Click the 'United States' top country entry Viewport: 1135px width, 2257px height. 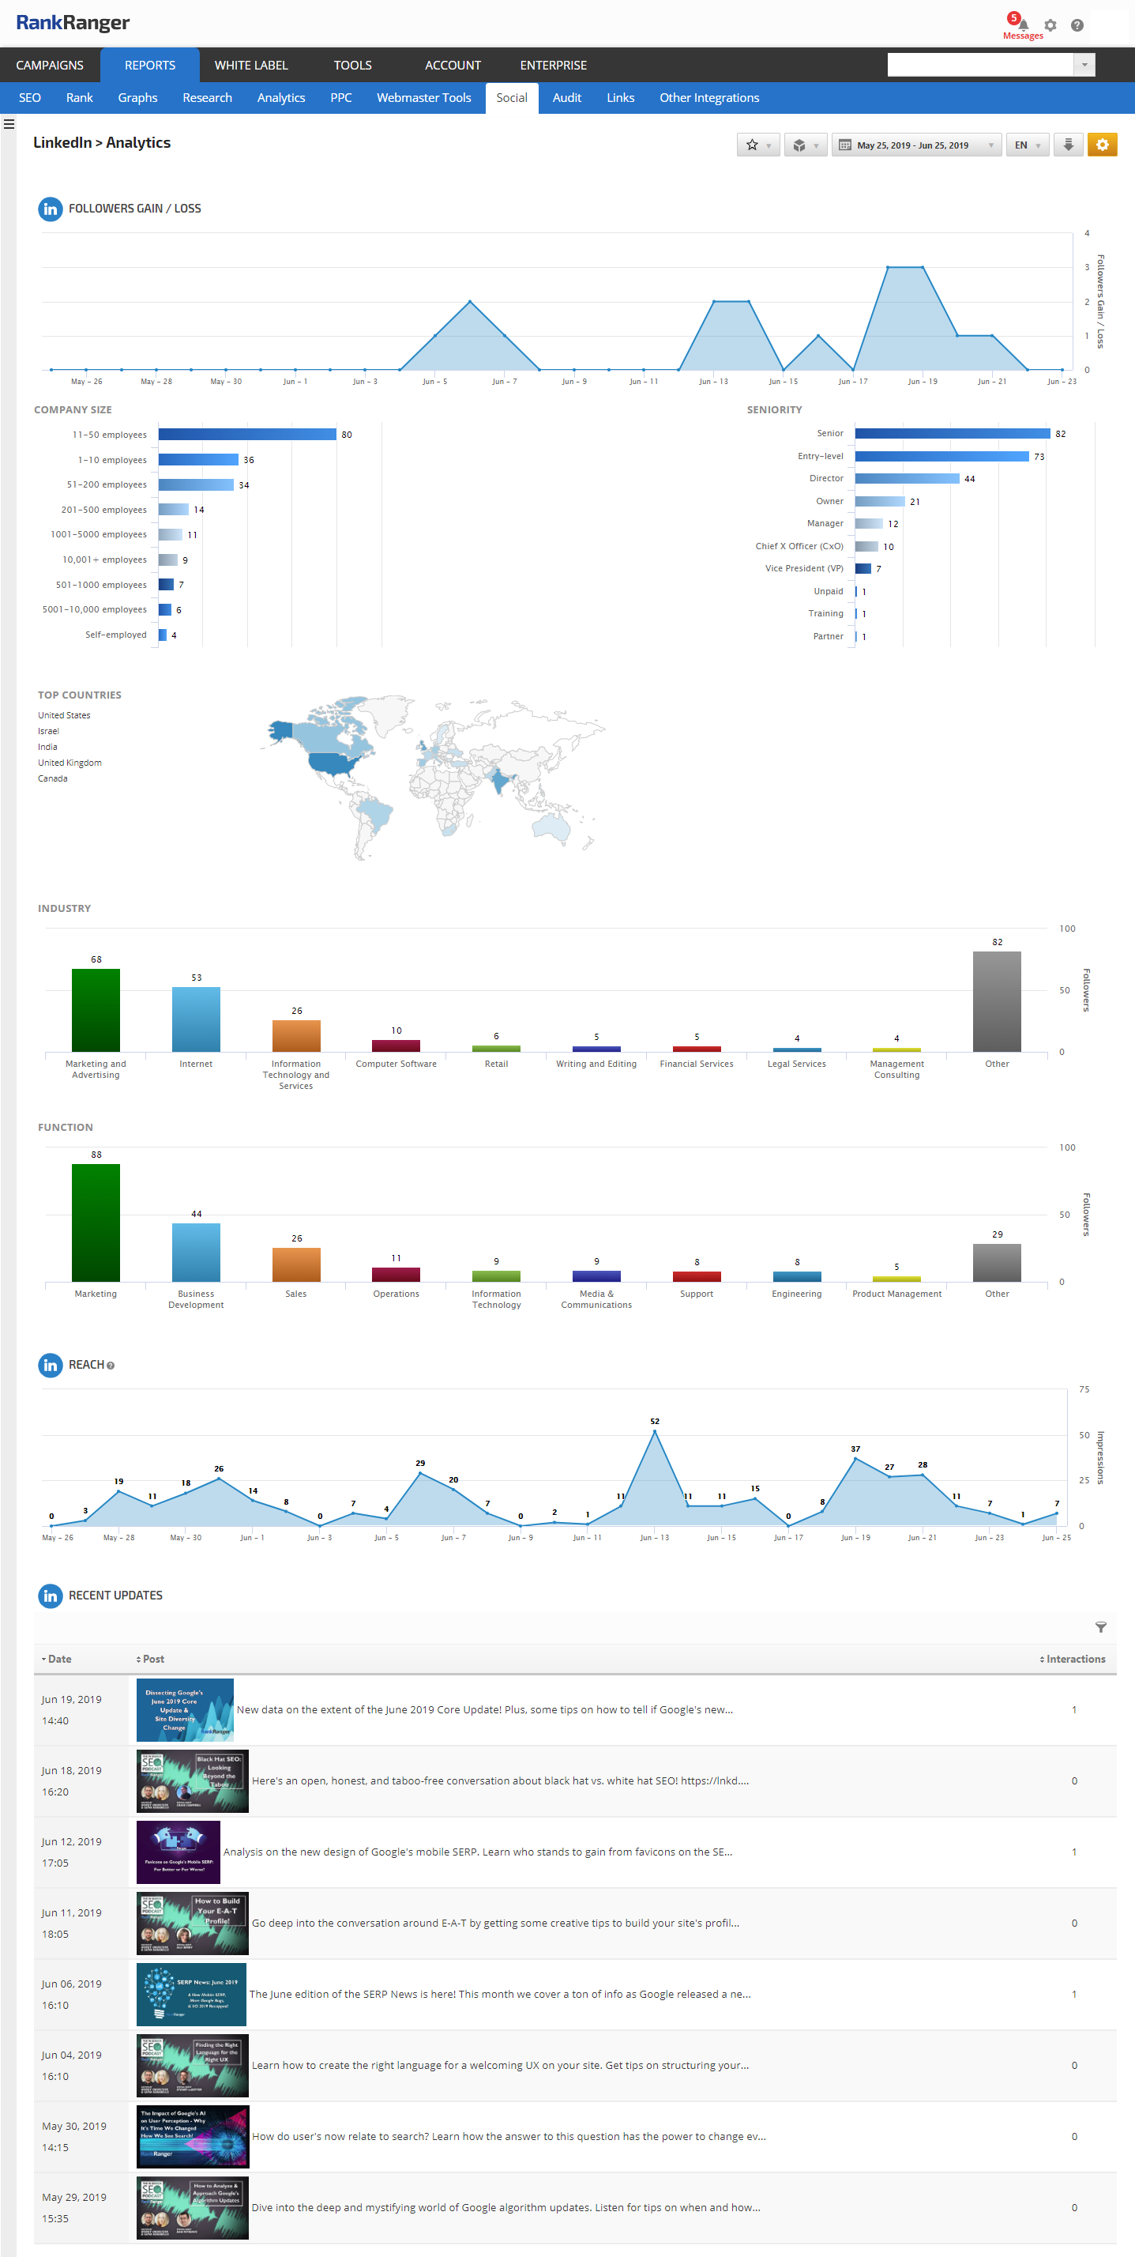tap(64, 715)
